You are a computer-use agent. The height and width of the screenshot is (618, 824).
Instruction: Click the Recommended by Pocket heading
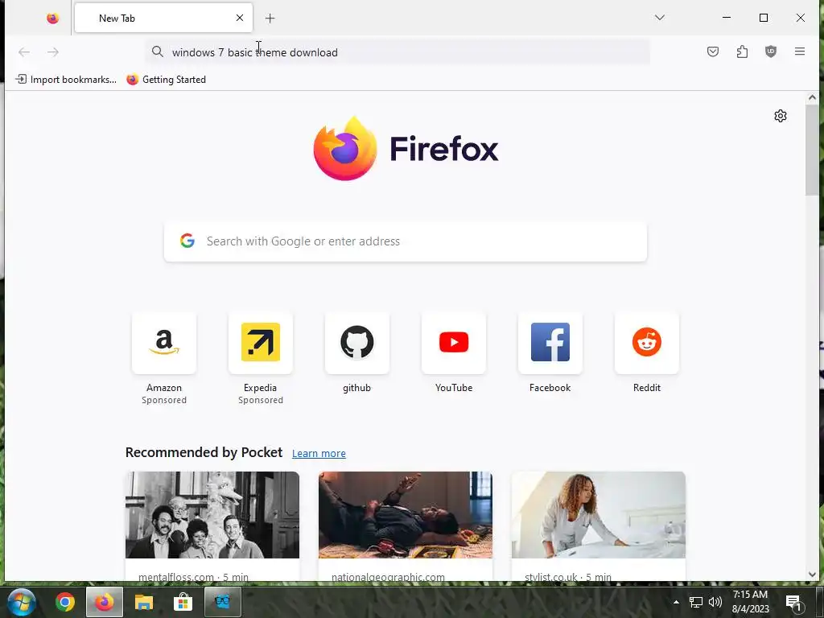(204, 452)
